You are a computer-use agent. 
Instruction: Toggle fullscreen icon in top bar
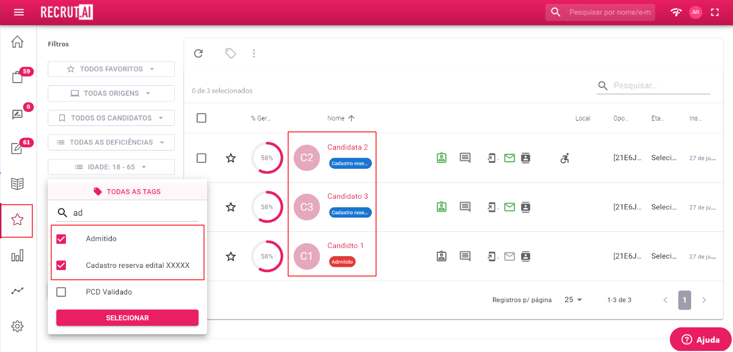(715, 12)
